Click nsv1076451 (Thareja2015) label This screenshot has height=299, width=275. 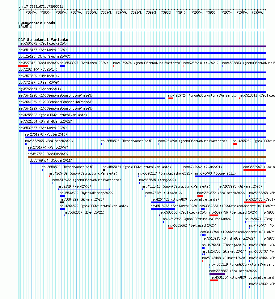point(224,245)
